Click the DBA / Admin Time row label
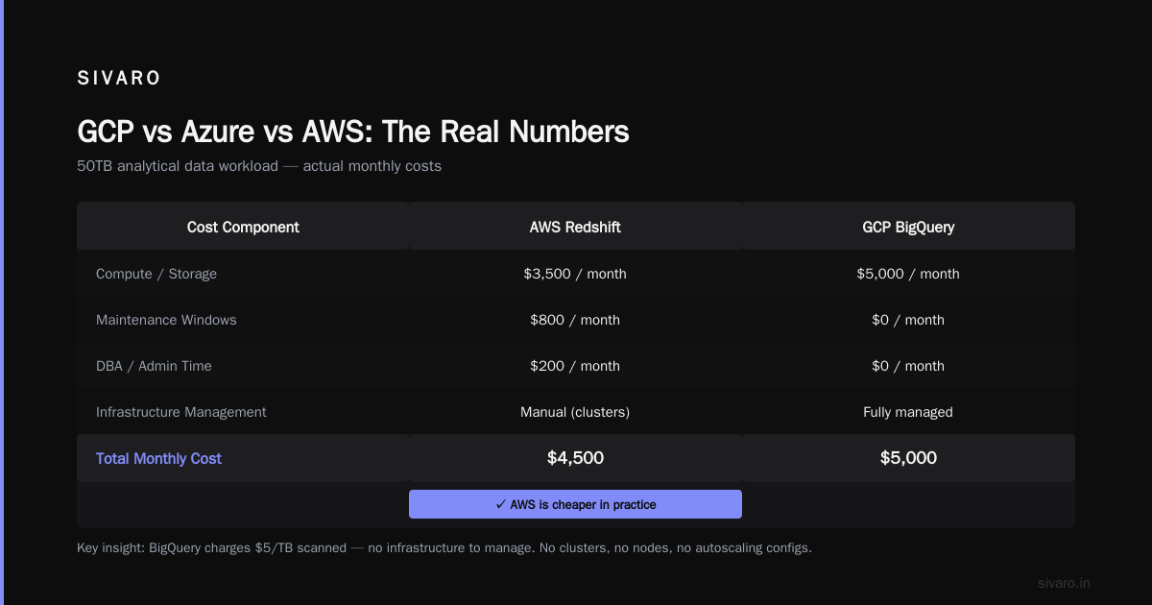 (x=154, y=366)
